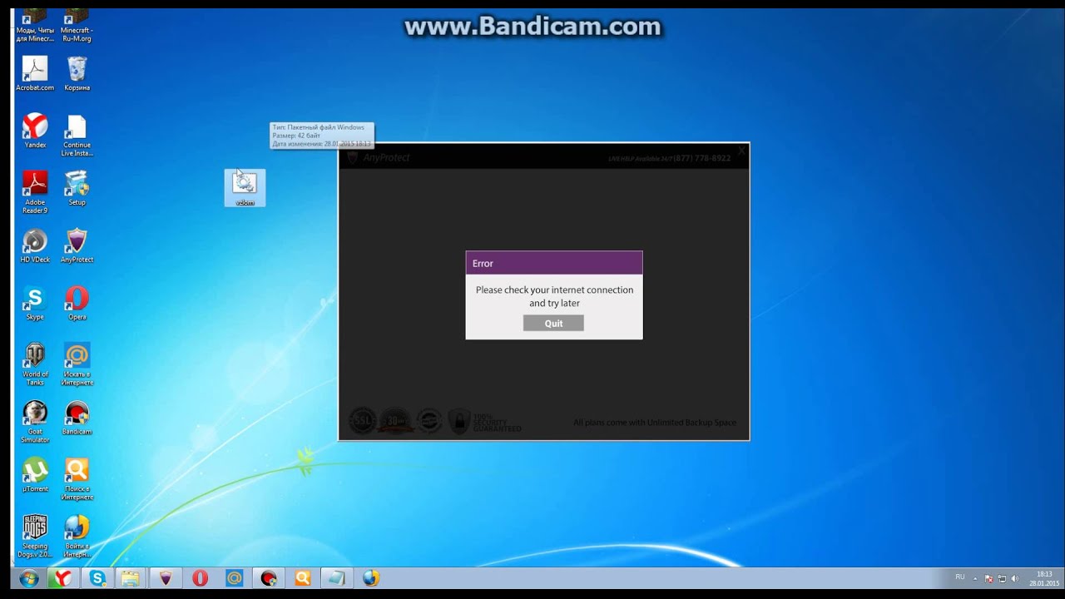The height and width of the screenshot is (599, 1065).
Task: Open Yandex browser from the taskbar
Action: click(x=62, y=578)
